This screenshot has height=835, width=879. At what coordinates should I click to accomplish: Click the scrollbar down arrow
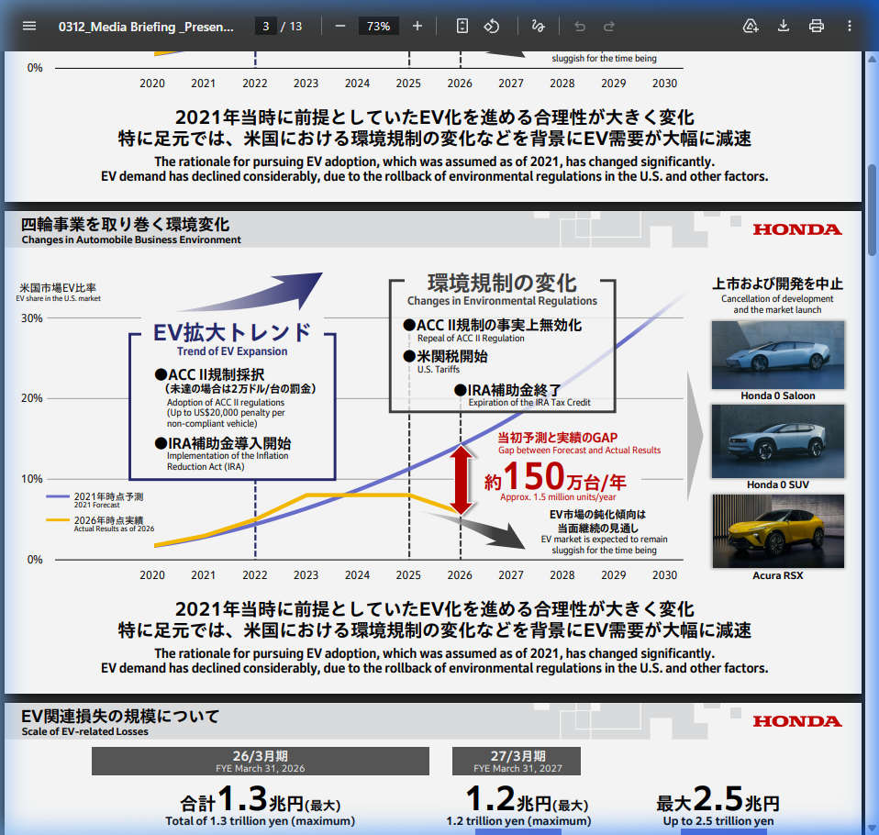(872, 828)
